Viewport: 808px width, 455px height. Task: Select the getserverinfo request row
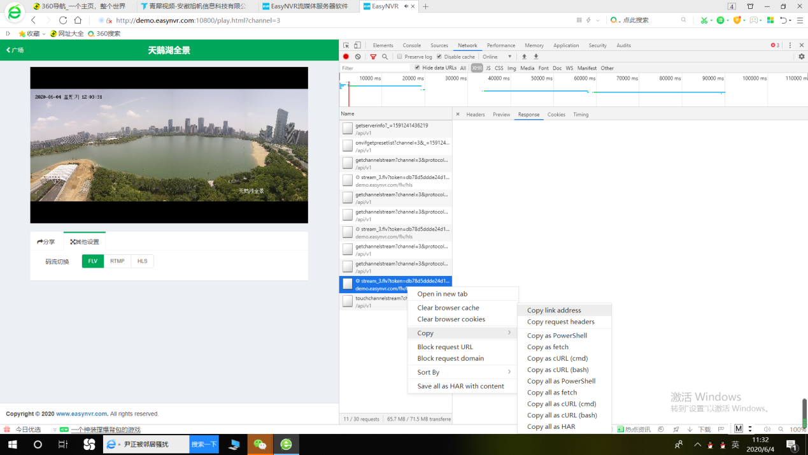point(395,129)
